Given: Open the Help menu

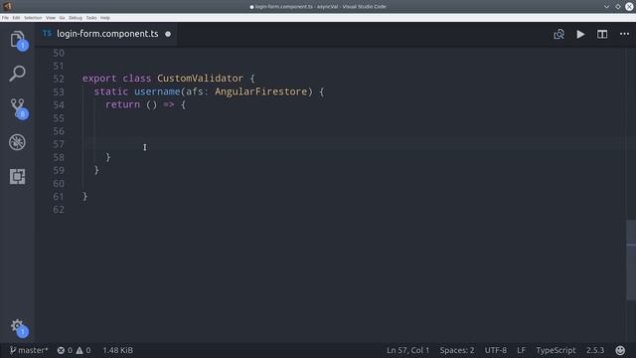Looking at the screenshot, I should pos(105,18).
